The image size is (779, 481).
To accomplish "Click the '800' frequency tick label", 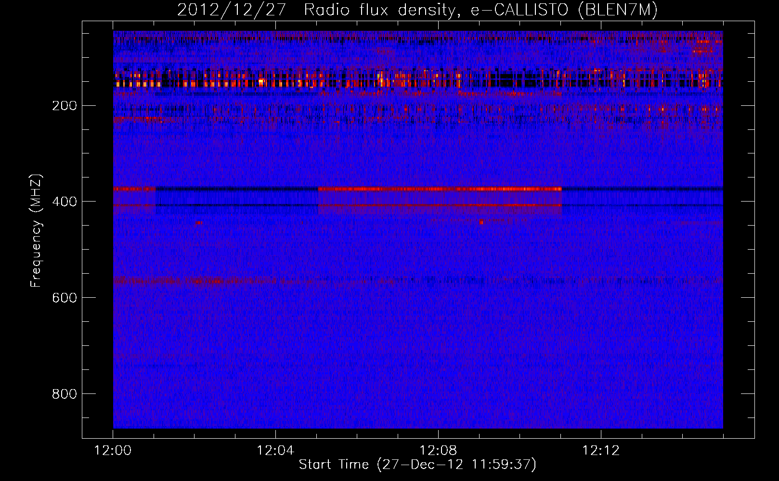I will (x=65, y=394).
